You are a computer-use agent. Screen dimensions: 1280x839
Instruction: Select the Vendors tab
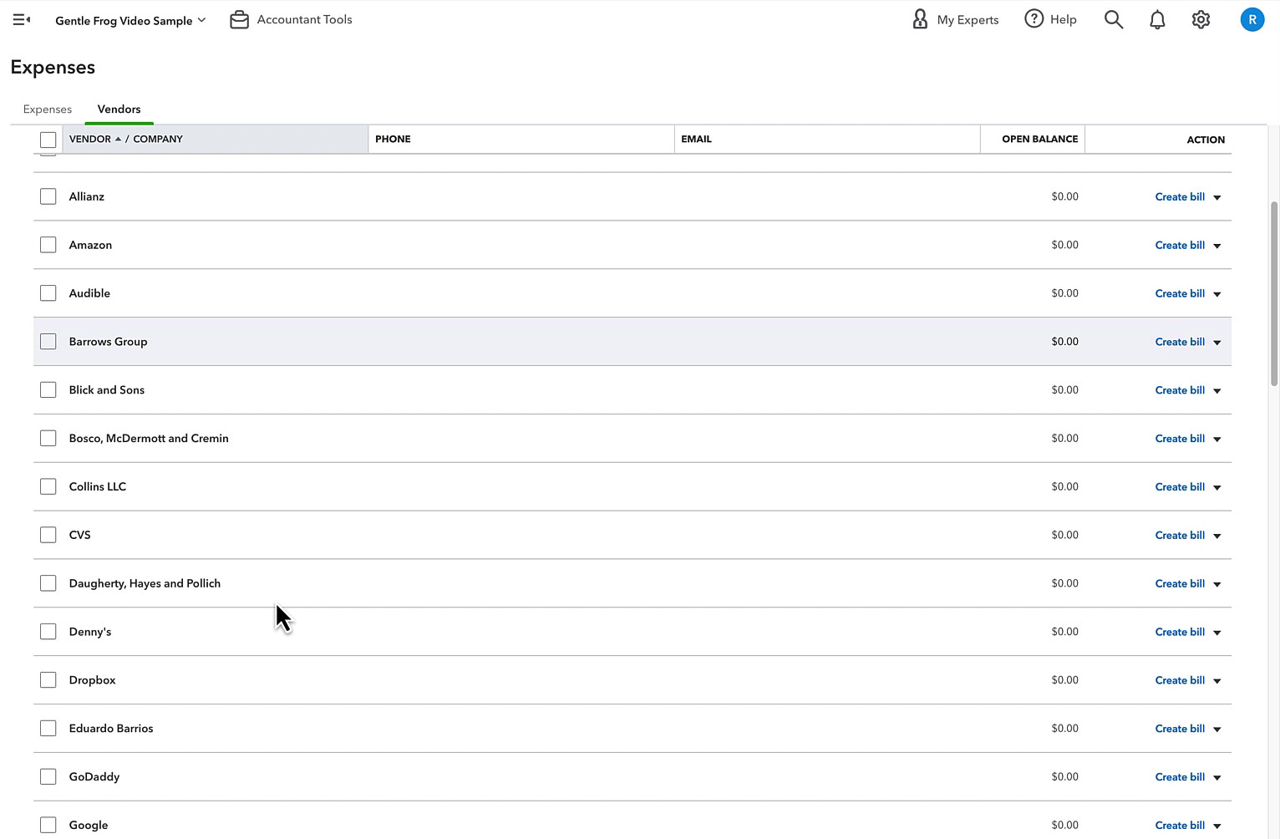click(119, 109)
